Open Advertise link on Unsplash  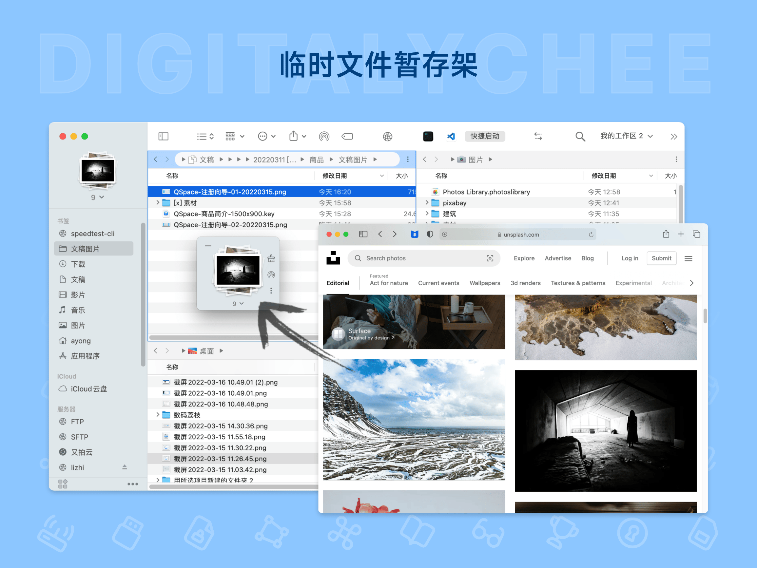(x=558, y=258)
